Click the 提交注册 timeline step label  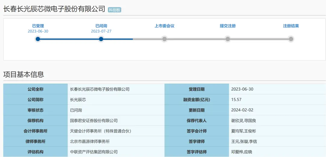[228, 26]
